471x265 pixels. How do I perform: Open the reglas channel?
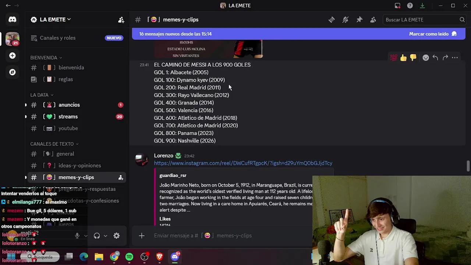[77, 79]
